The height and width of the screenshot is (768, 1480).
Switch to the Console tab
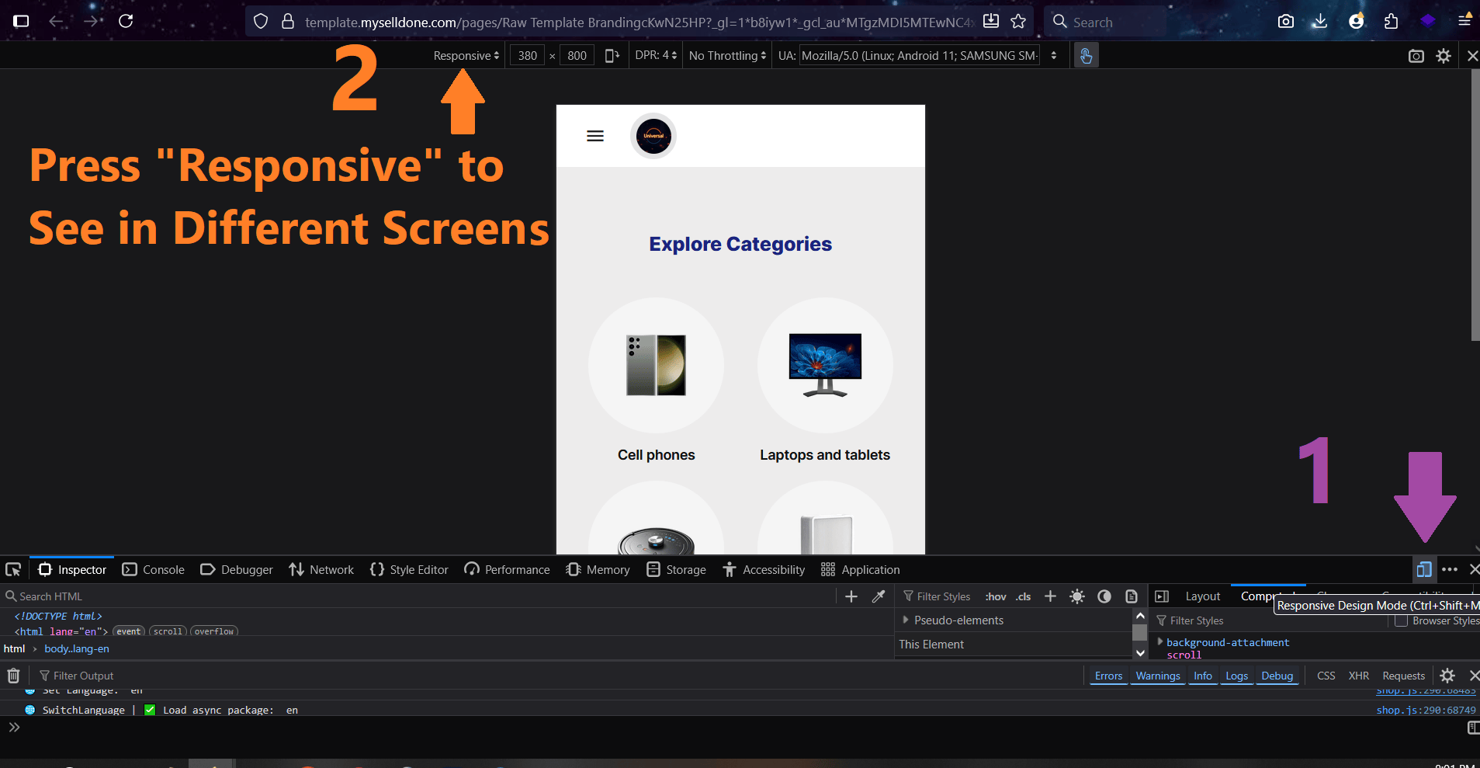tap(154, 569)
